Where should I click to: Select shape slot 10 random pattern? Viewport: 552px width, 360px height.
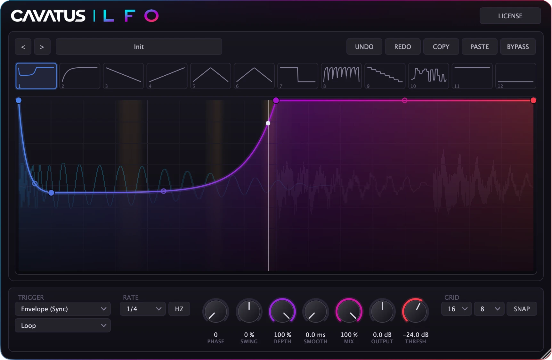point(428,76)
